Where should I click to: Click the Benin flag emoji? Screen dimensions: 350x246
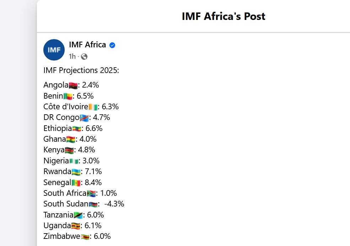[x=68, y=96]
